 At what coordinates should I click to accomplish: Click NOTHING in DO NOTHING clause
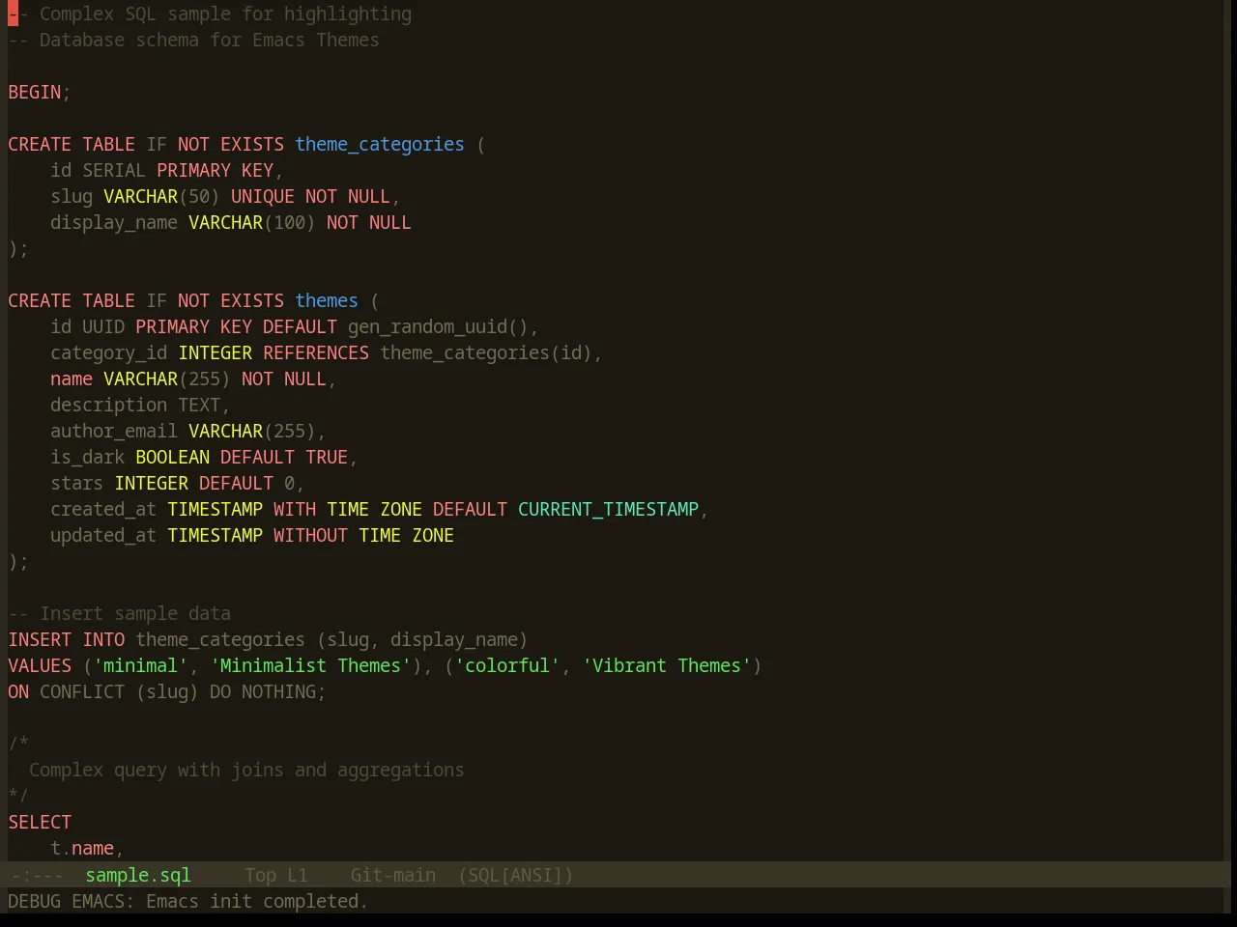pos(279,691)
